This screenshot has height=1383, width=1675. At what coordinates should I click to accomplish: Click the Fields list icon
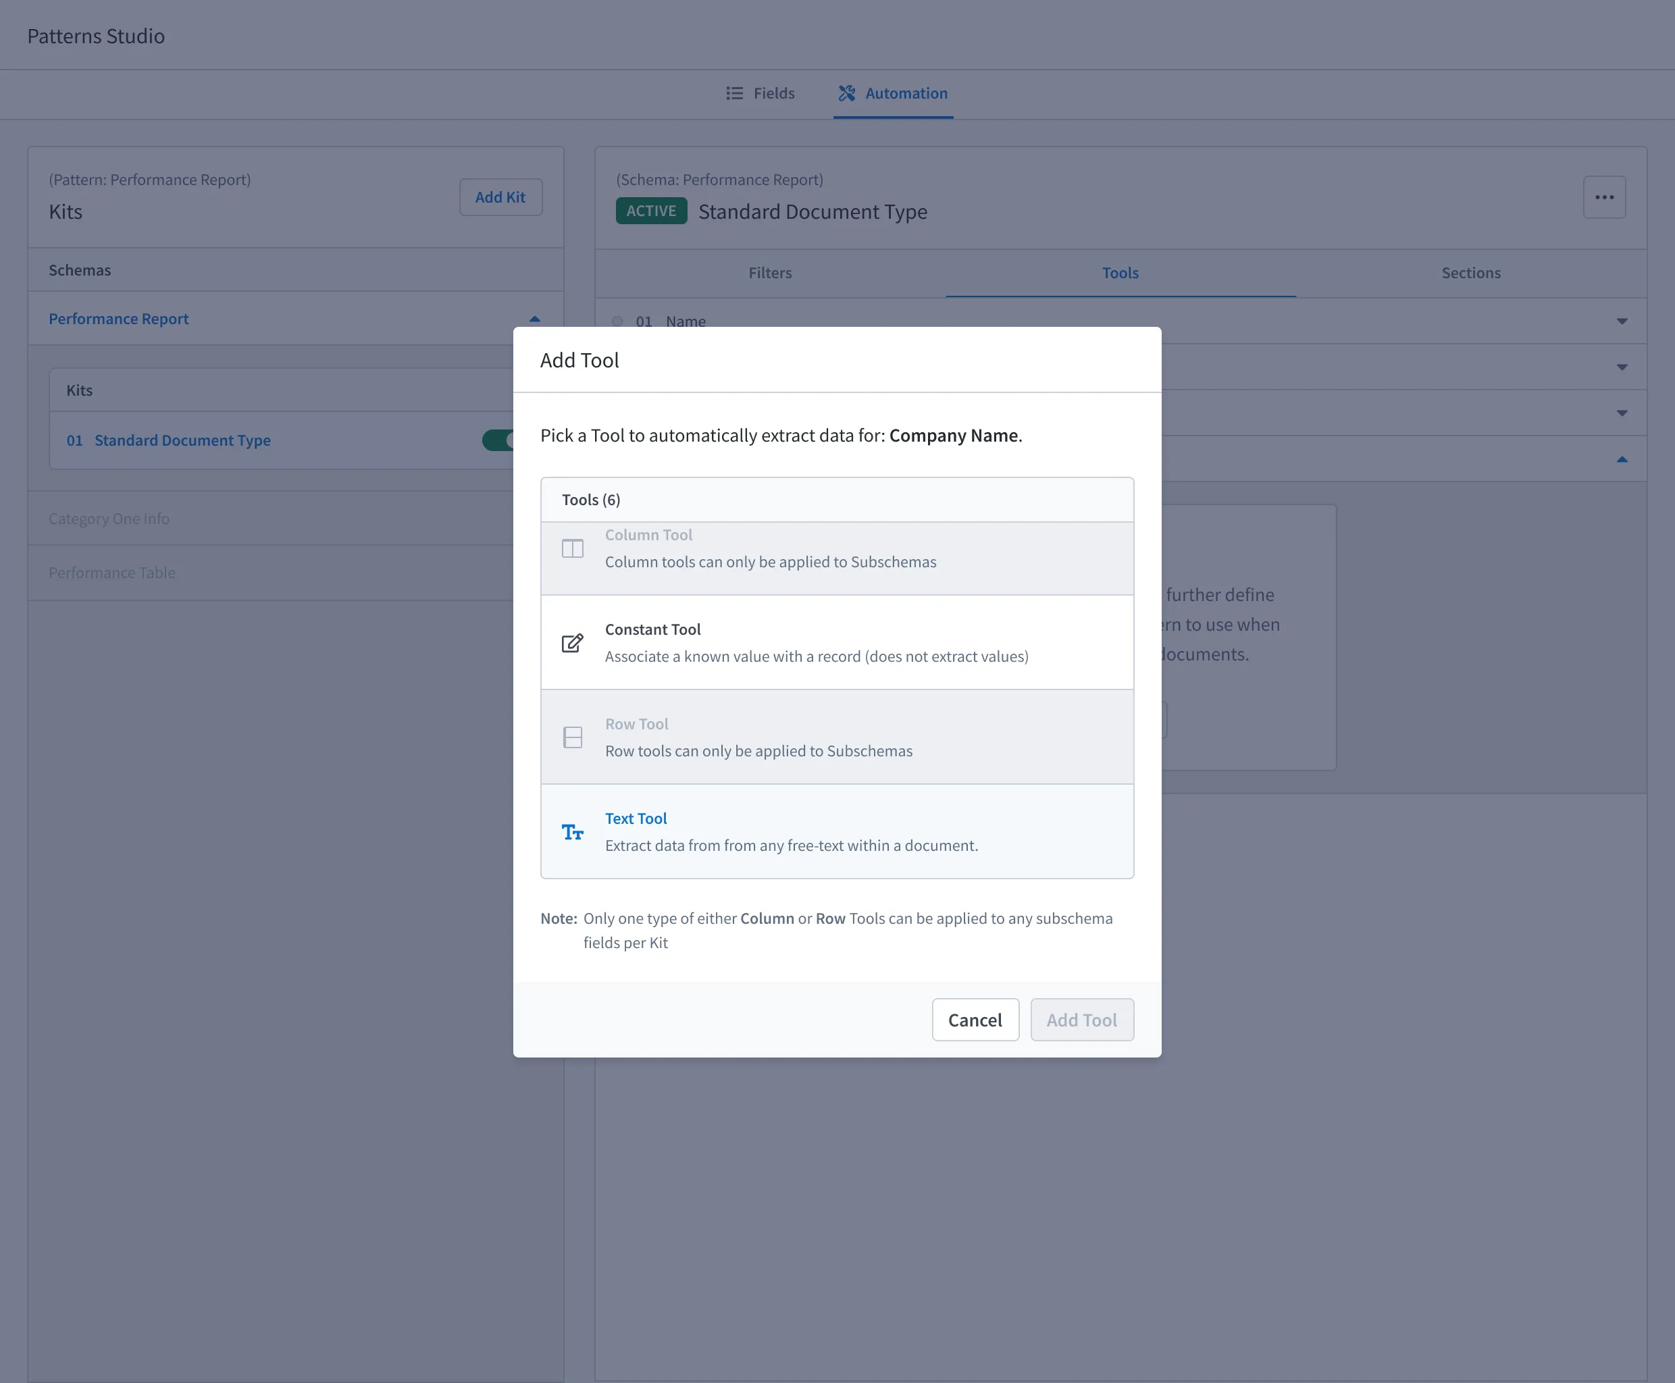click(734, 93)
